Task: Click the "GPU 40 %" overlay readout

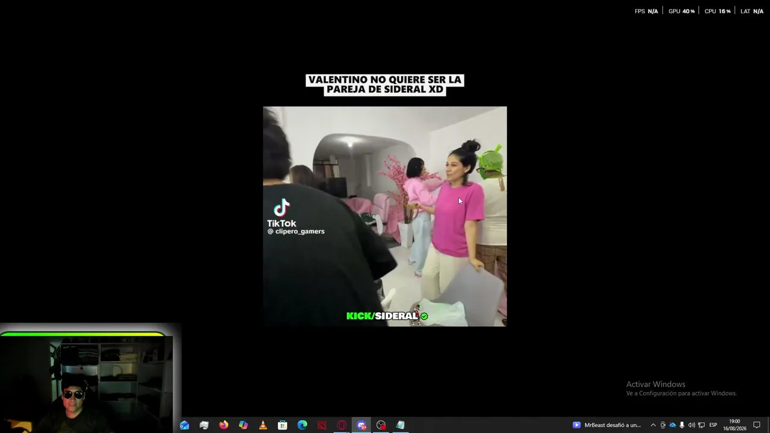Action: pos(682,11)
